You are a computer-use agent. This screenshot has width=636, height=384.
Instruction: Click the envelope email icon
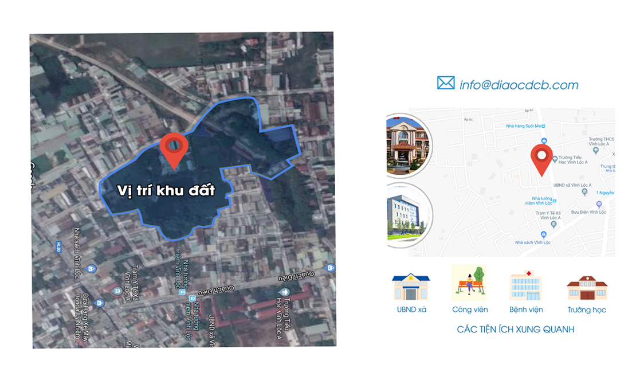pyautogui.click(x=446, y=83)
